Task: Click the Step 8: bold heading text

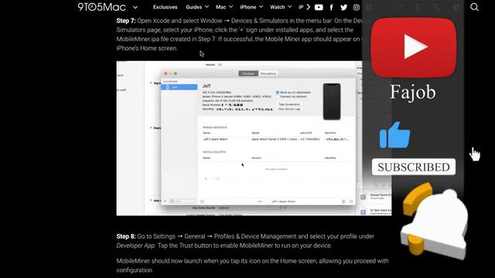Action: coord(126,236)
